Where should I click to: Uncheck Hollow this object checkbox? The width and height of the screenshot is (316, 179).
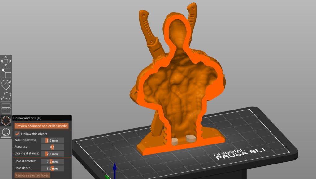(17, 134)
